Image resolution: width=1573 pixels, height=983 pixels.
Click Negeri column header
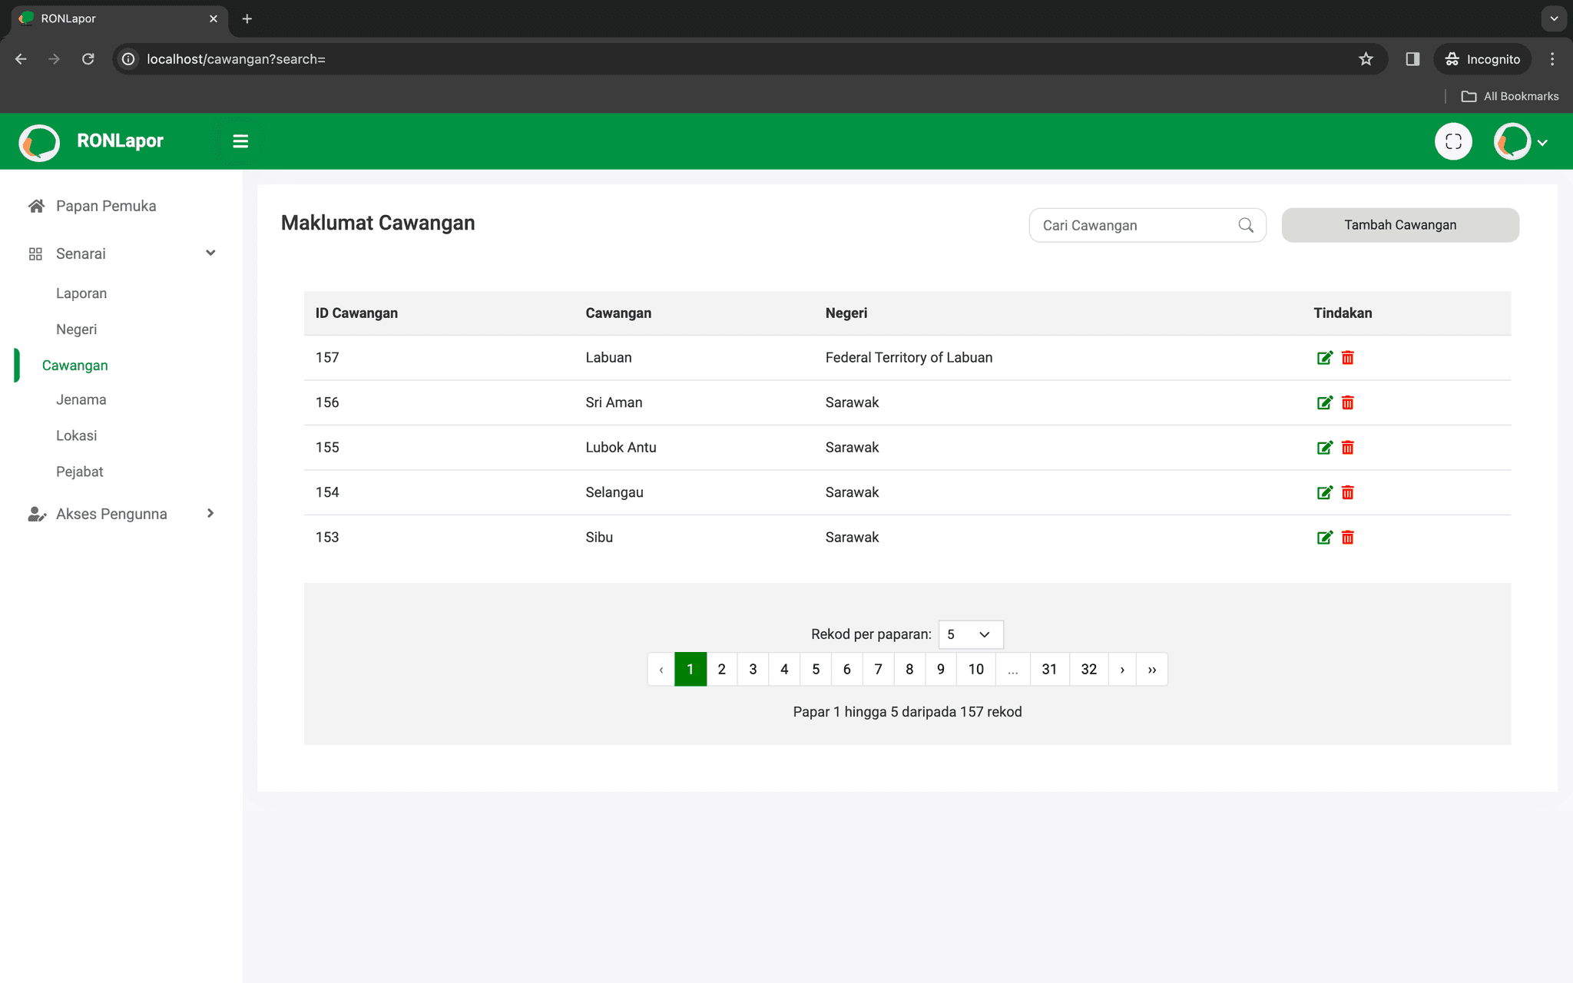coord(846,313)
